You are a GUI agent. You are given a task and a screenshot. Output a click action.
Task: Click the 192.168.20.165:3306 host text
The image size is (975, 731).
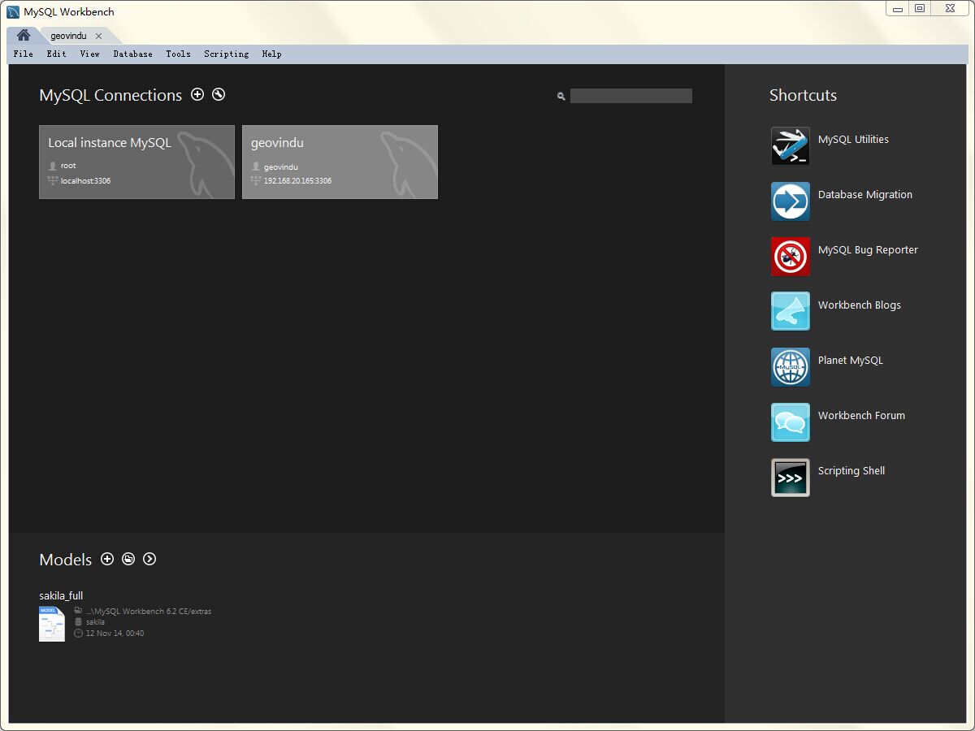(x=297, y=181)
